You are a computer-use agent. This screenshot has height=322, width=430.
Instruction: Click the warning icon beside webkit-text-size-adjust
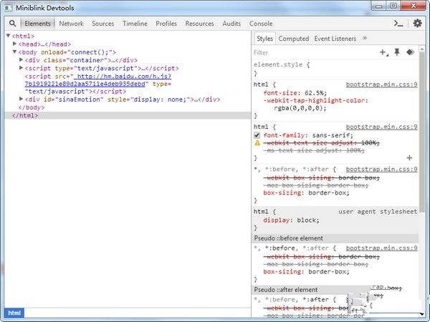pyautogui.click(x=258, y=143)
